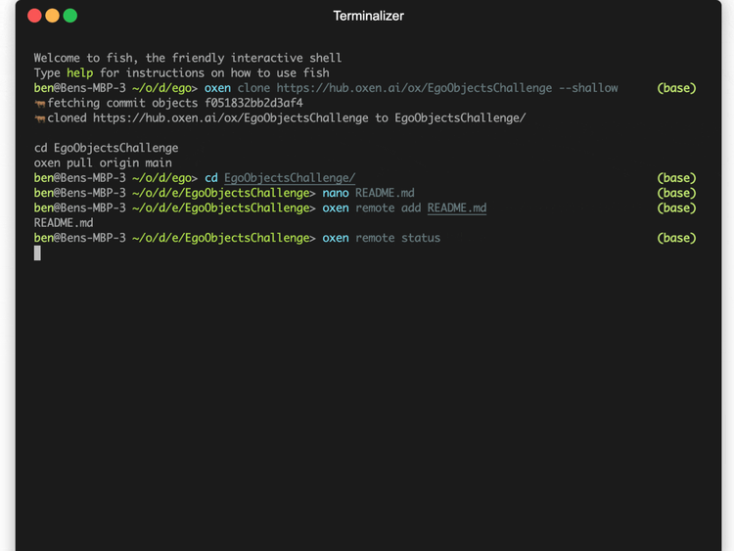Click the green maximize window button
The width and height of the screenshot is (734, 551).
pyautogui.click(x=70, y=16)
